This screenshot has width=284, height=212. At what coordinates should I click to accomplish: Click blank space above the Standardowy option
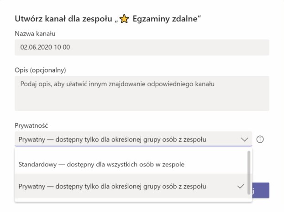[x=131, y=152]
